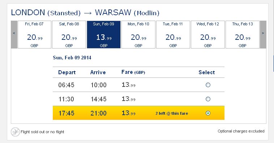Click the Fare (GBP) column header
Viewport: 274px width, 143px height.
133,72
